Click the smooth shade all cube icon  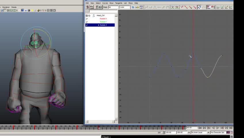click(22, 10)
